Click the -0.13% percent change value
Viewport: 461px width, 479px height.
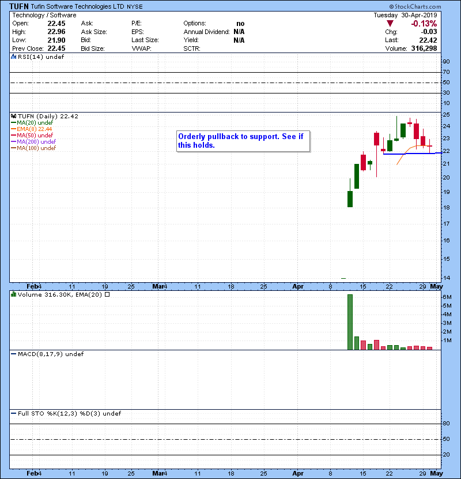click(424, 24)
